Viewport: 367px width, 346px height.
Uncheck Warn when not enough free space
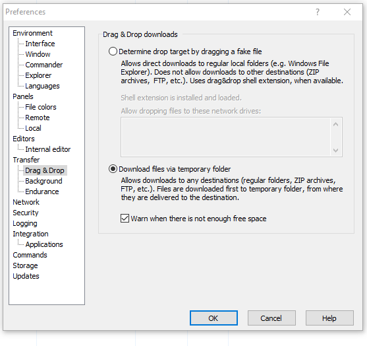tap(125, 219)
